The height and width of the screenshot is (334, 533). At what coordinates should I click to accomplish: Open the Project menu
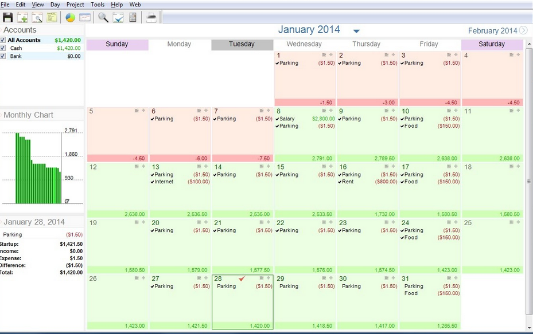tap(75, 5)
